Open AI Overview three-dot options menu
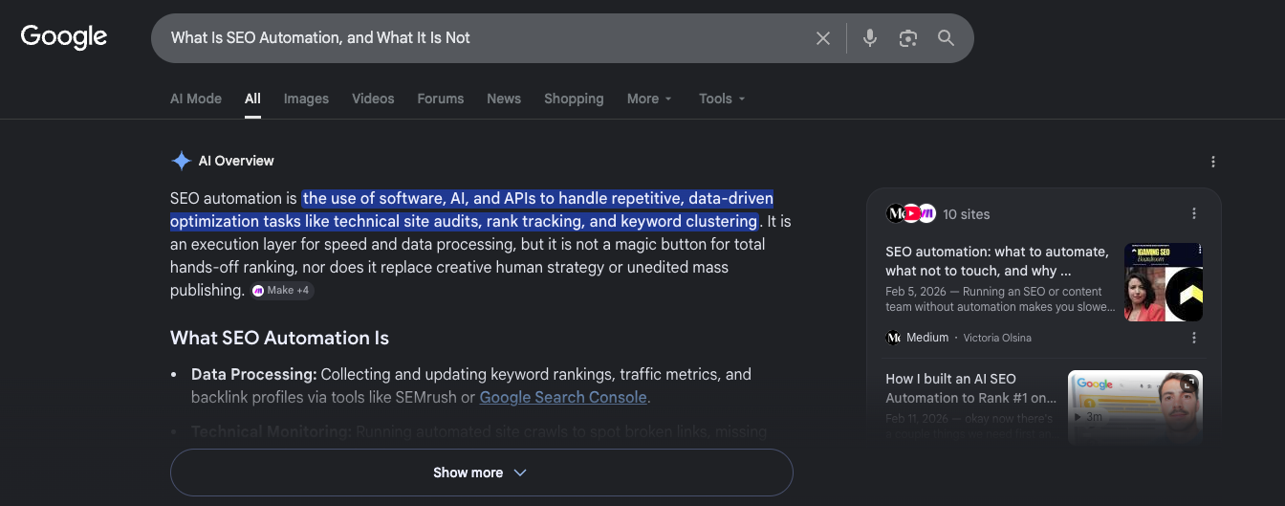 [x=1213, y=162]
